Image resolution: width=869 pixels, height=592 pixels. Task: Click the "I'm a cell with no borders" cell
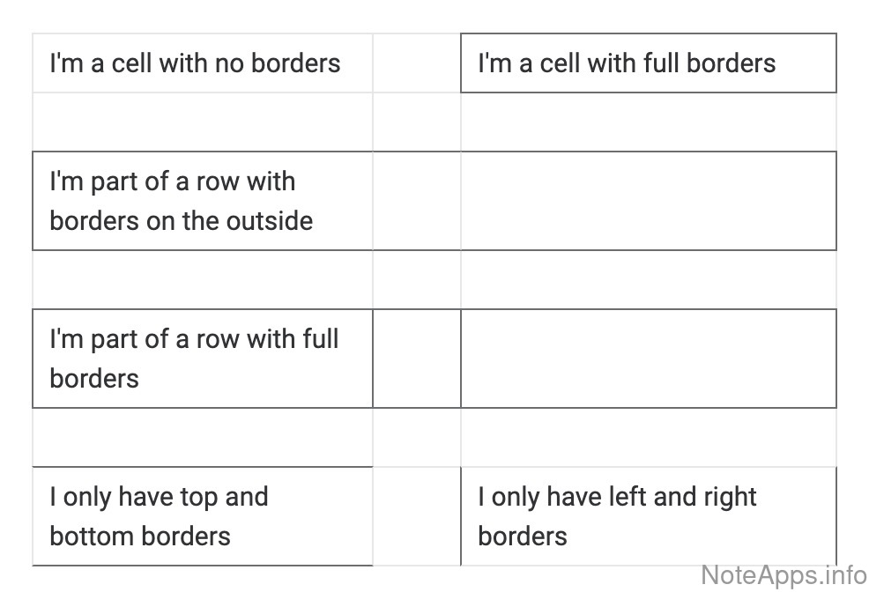click(x=203, y=63)
